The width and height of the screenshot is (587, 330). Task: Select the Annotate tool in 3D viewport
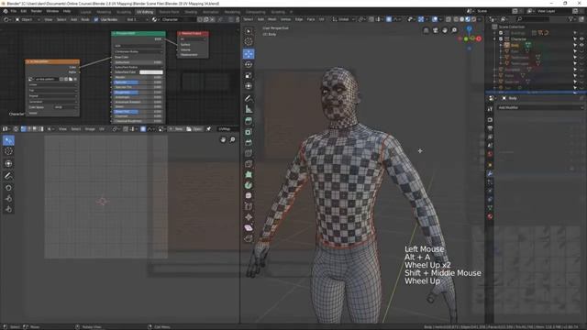(249, 98)
